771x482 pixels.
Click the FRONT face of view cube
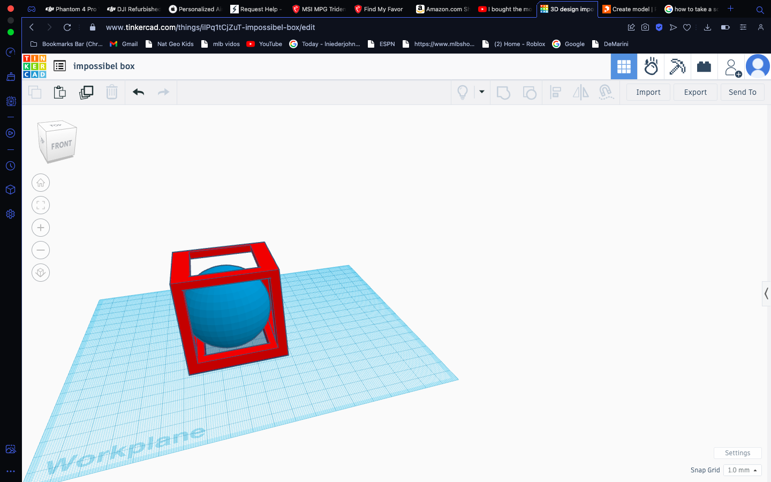[x=61, y=145]
